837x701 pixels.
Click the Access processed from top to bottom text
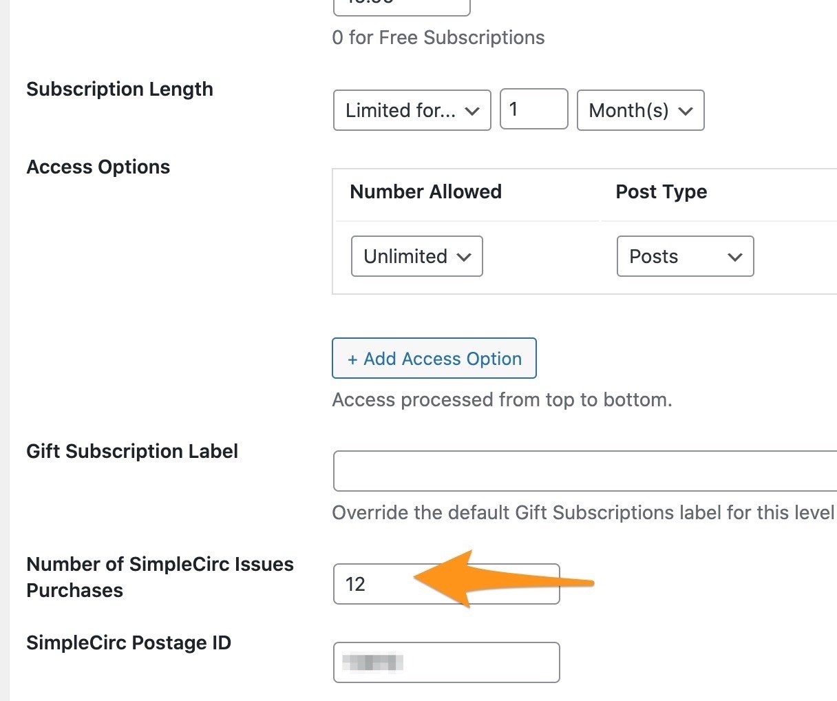click(502, 399)
